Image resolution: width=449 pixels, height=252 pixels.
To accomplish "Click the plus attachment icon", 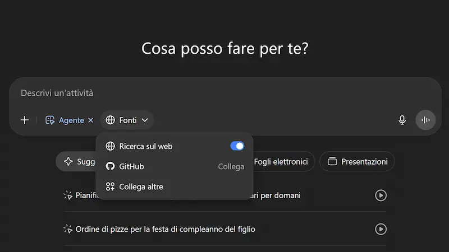I will 25,120.
